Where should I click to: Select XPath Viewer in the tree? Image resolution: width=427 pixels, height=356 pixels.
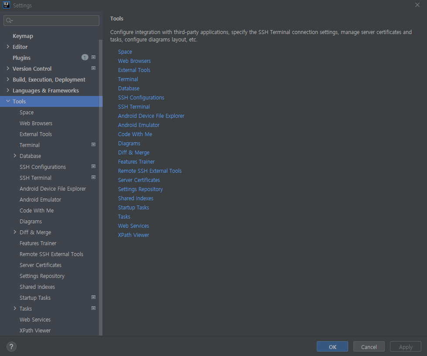pos(35,330)
